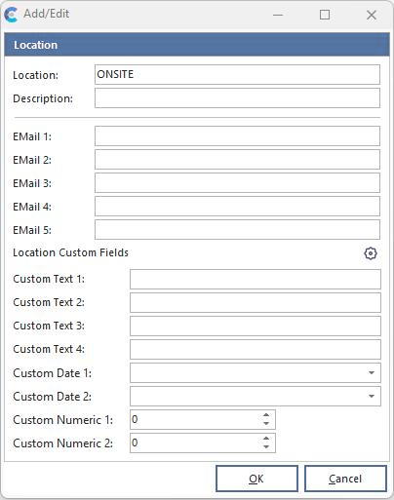Click the application logo in title bar
394x500 pixels.
(11, 15)
